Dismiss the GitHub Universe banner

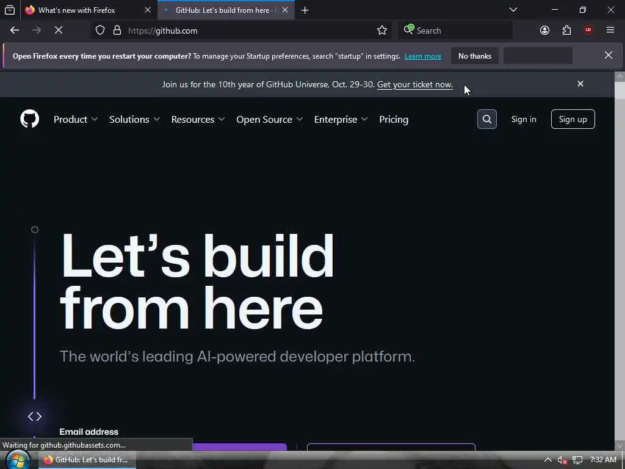[x=580, y=84]
